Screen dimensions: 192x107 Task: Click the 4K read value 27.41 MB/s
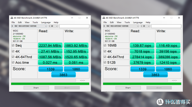click(50, 51)
